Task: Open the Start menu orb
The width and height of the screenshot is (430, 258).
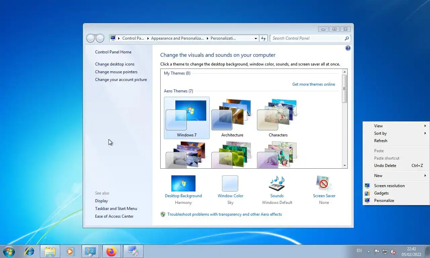Action: click(9, 251)
